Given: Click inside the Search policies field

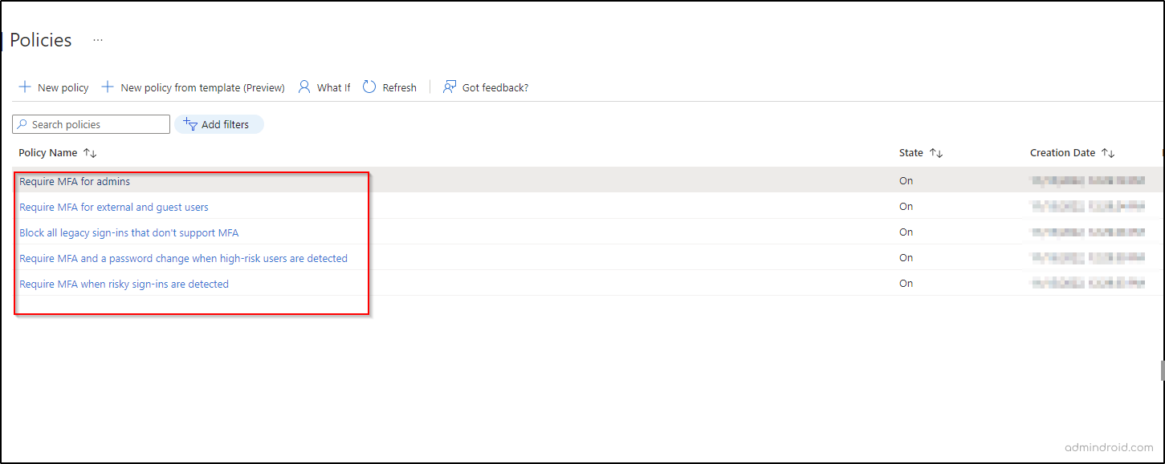Looking at the screenshot, I should tap(96, 124).
